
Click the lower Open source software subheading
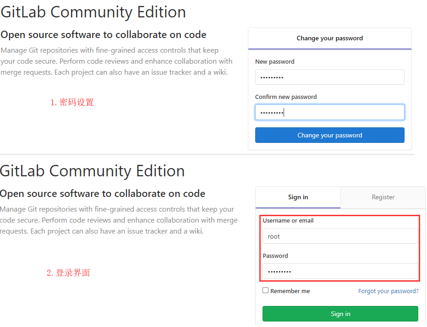pos(103,194)
